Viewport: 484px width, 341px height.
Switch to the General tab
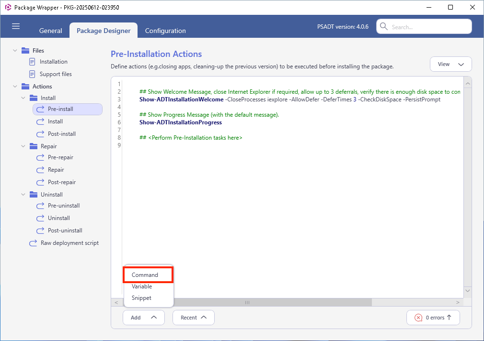pos(51,31)
